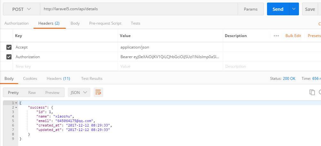
Task: Switch response view to Raw
Action: pos(32,93)
